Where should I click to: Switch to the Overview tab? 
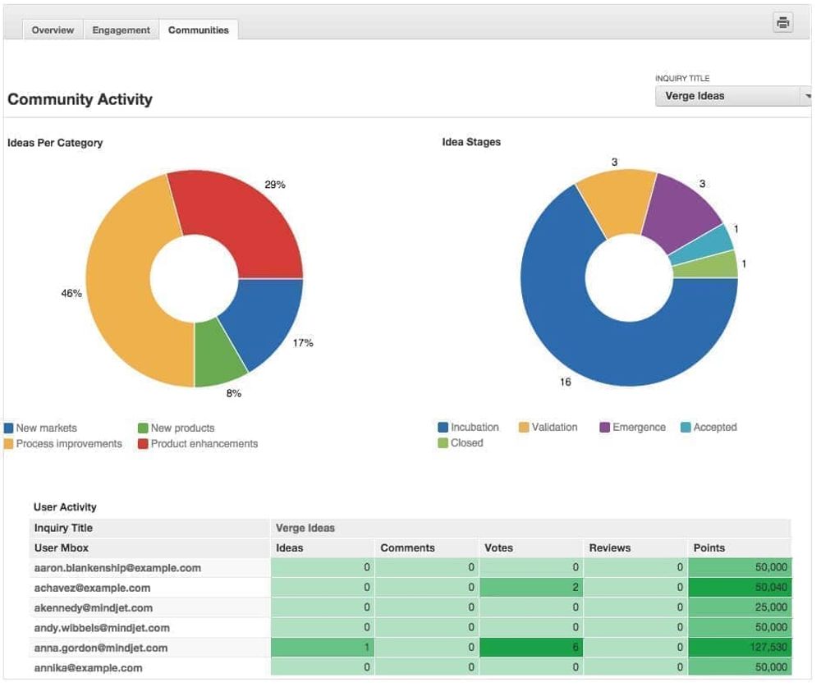point(53,30)
